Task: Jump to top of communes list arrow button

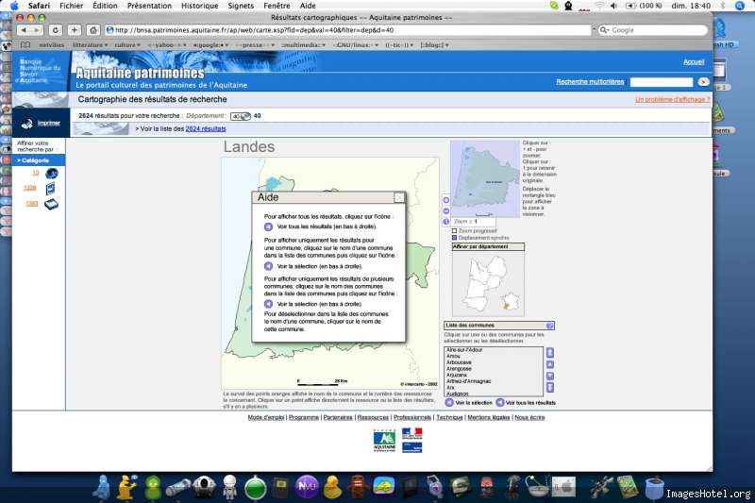Action: (550, 352)
